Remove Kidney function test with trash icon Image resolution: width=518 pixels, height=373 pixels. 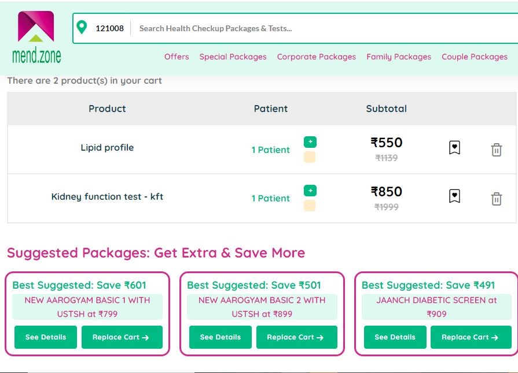point(497,199)
